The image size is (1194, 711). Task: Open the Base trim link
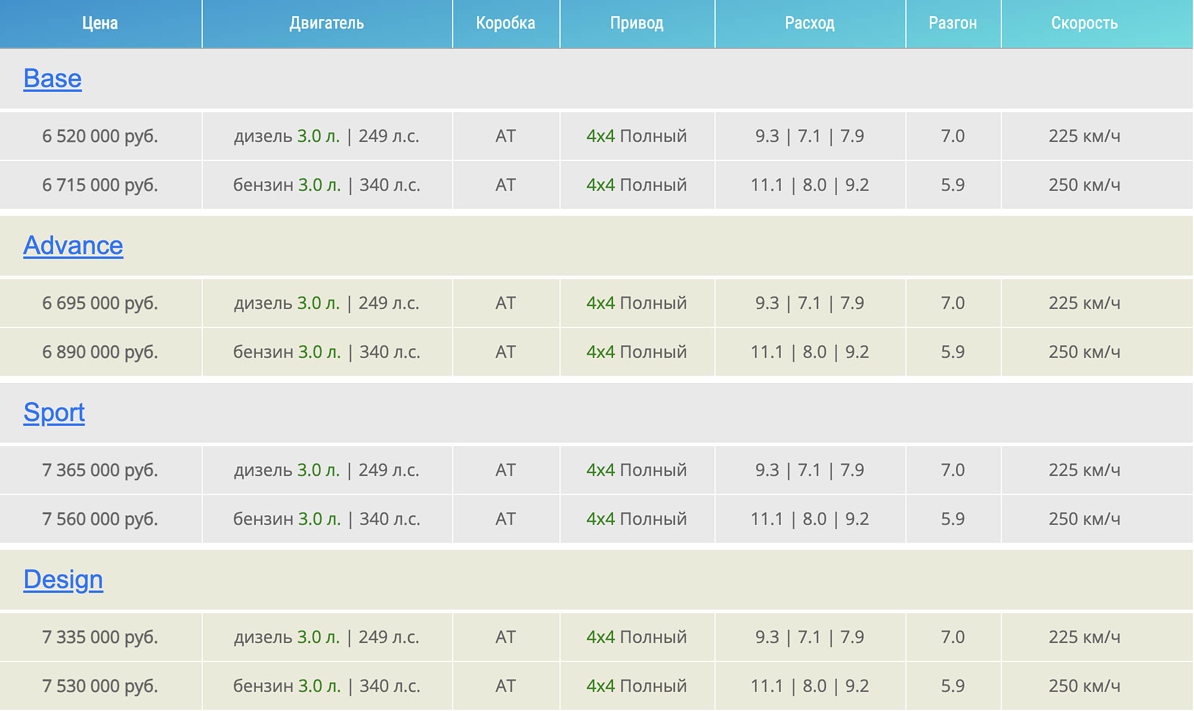(x=52, y=79)
